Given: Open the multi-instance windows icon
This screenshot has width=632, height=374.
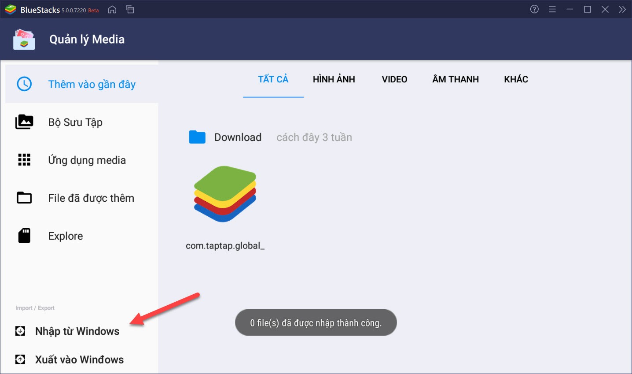Looking at the screenshot, I should click(130, 9).
